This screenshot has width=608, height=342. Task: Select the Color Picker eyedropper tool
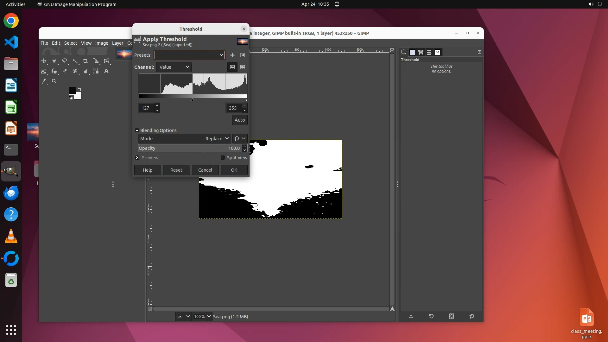click(x=44, y=81)
